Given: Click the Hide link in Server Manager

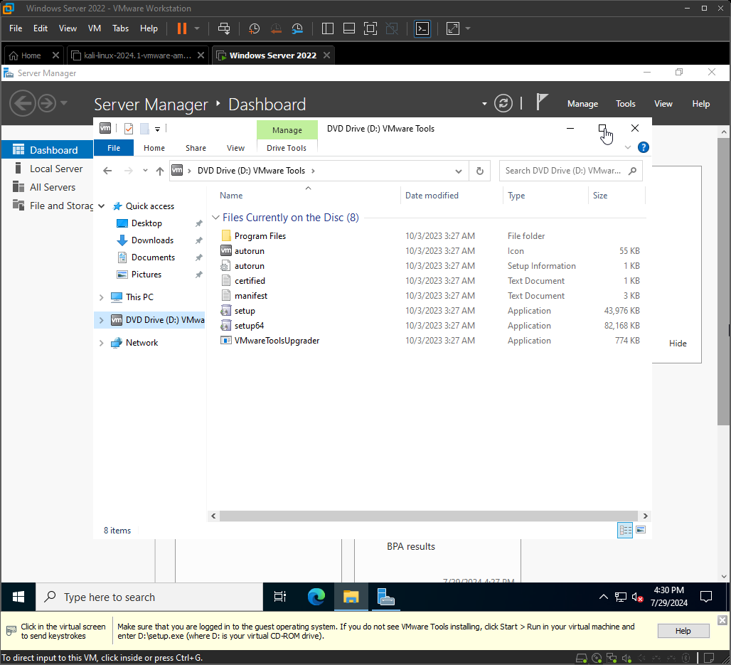Looking at the screenshot, I should tap(678, 344).
